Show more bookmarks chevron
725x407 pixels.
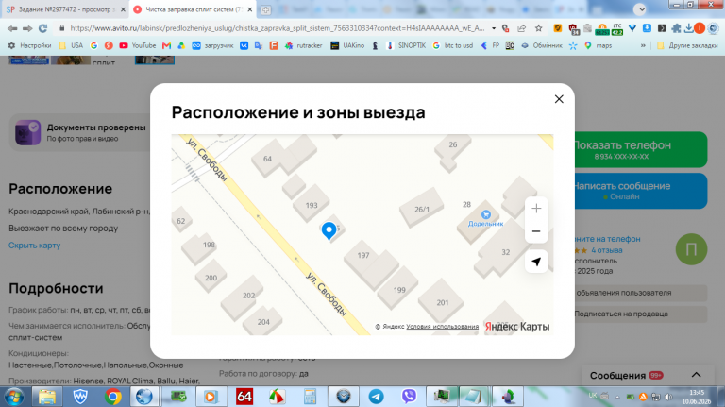643,45
